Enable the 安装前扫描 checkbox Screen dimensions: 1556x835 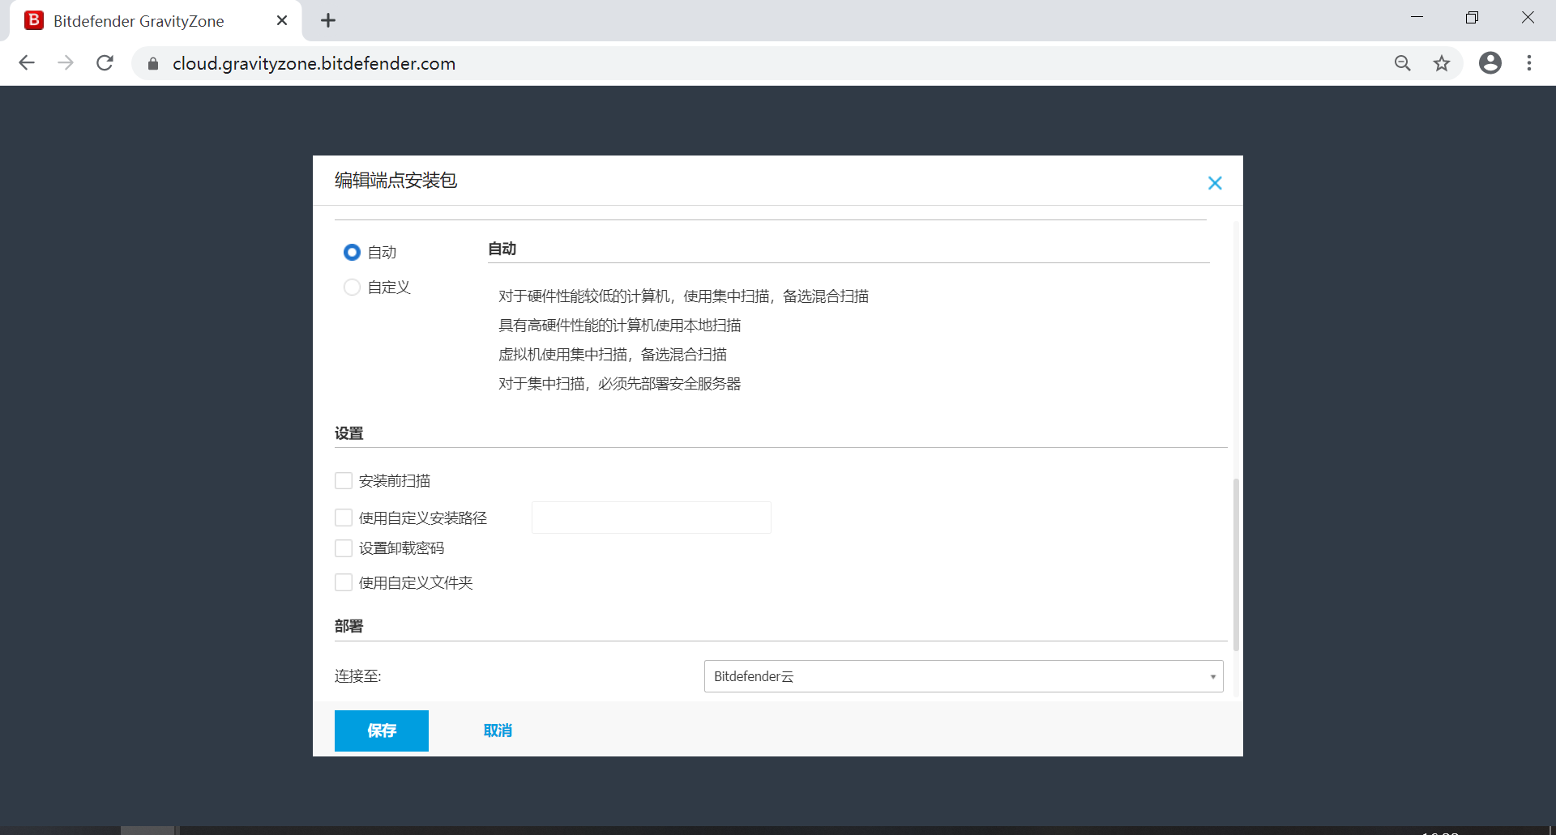coord(344,481)
